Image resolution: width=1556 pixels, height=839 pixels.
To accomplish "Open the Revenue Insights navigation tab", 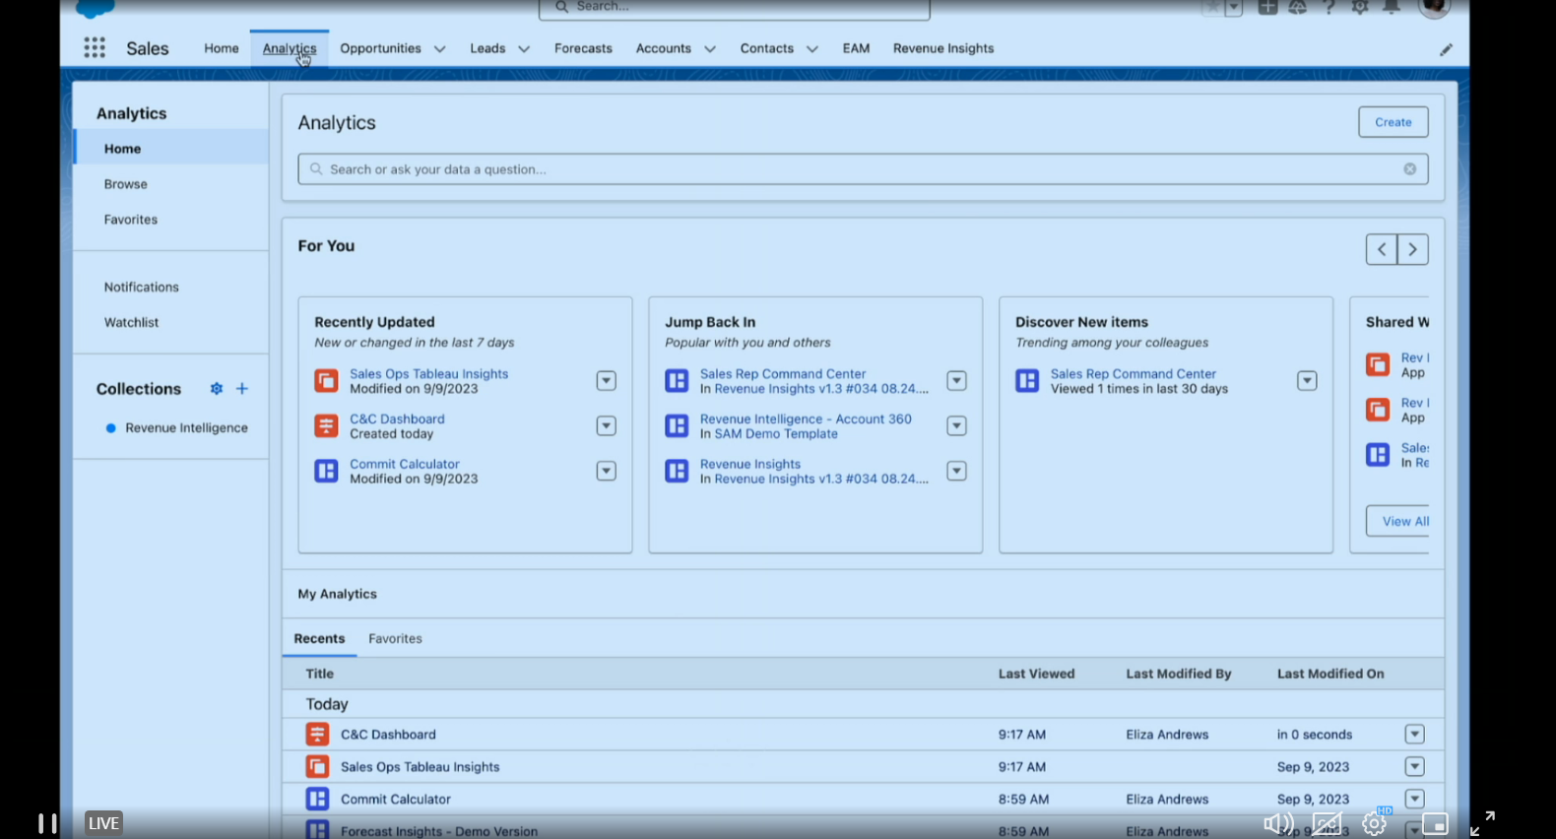I will click(x=943, y=48).
